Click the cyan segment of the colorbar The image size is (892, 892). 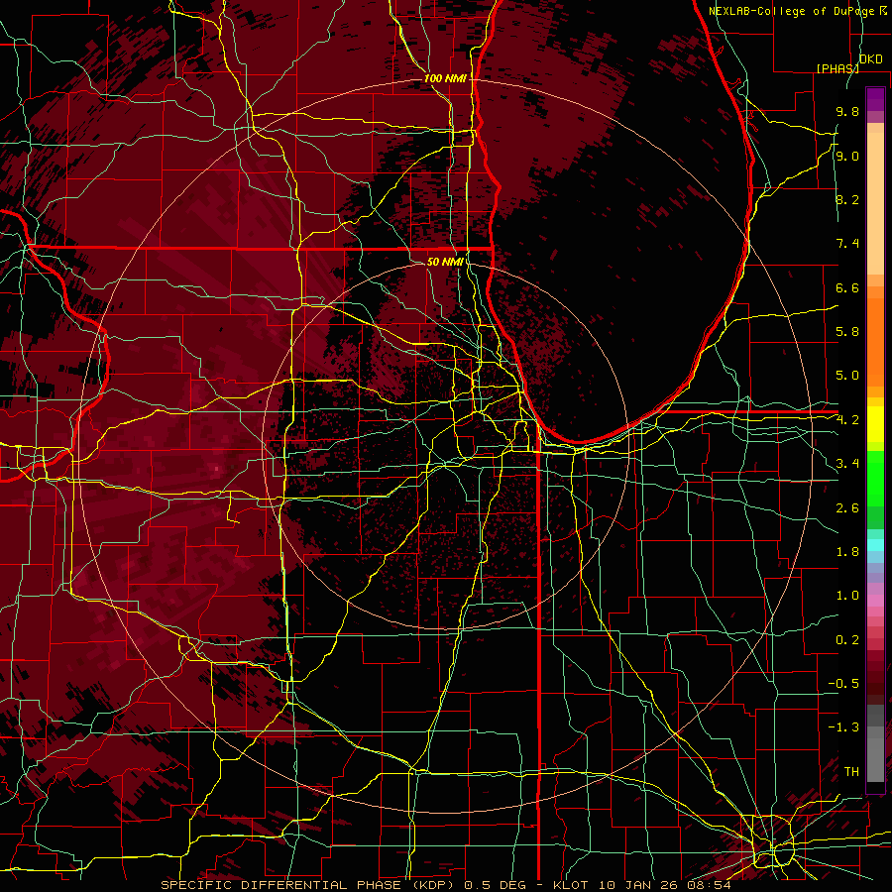[x=875, y=545]
